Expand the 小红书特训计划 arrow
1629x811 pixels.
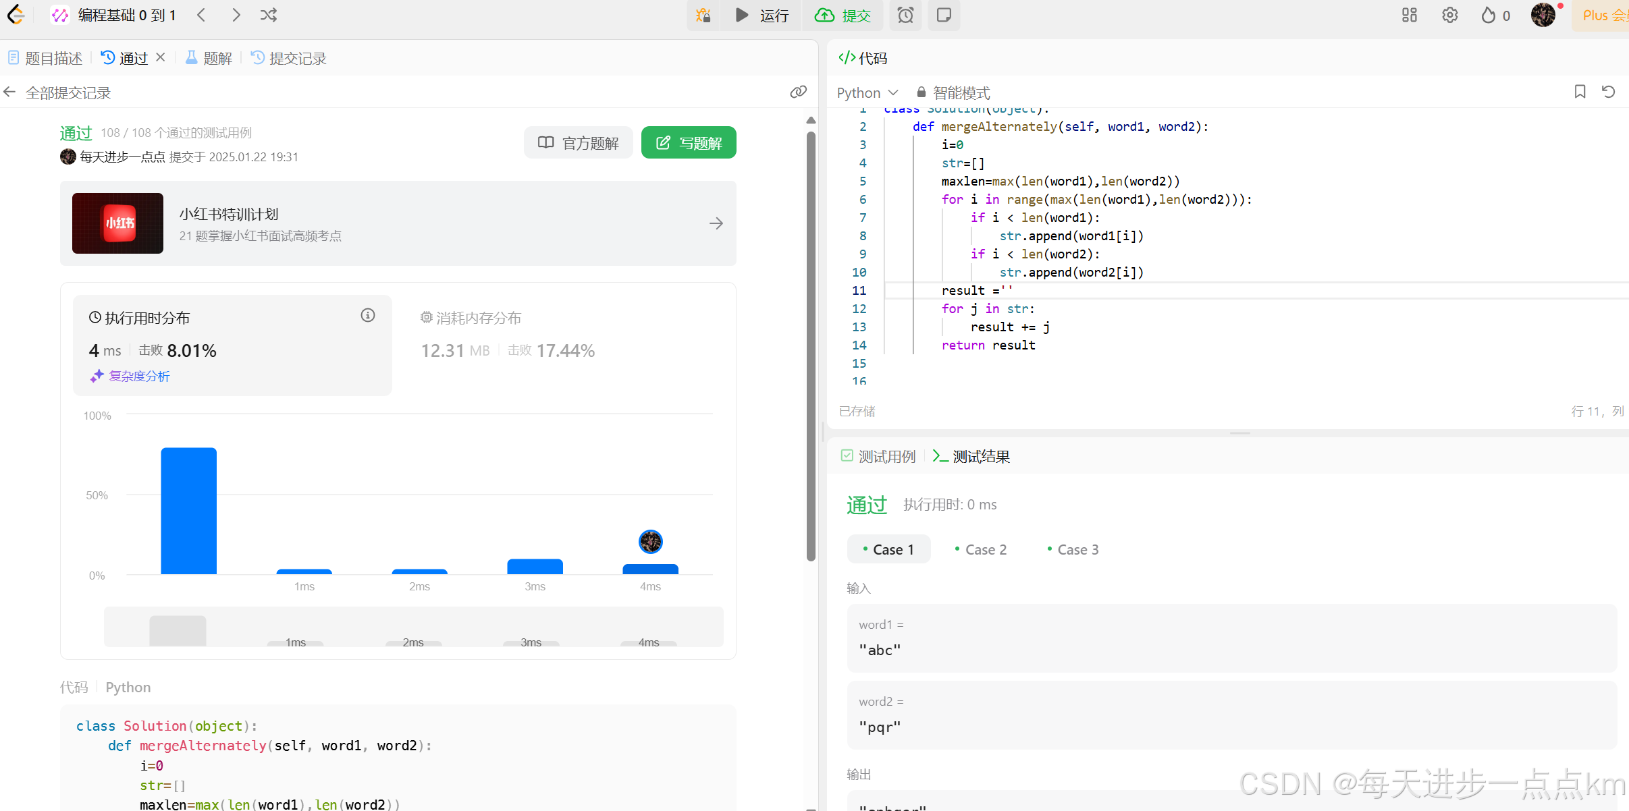click(x=716, y=223)
